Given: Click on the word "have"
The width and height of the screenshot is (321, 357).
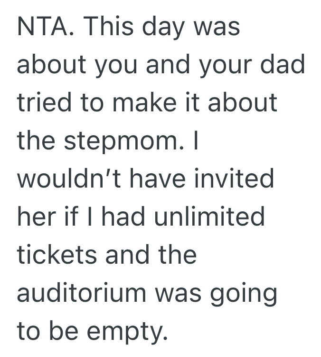Looking at the screenshot, I should (158, 178).
